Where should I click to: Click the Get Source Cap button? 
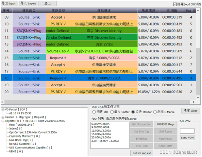pos(142,124)
